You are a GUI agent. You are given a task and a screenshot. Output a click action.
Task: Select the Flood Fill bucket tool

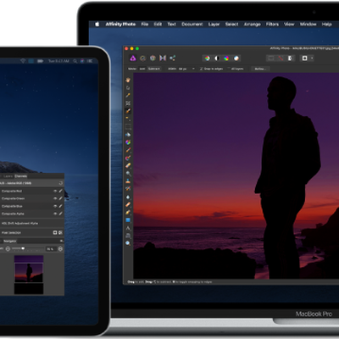[x=128, y=135]
